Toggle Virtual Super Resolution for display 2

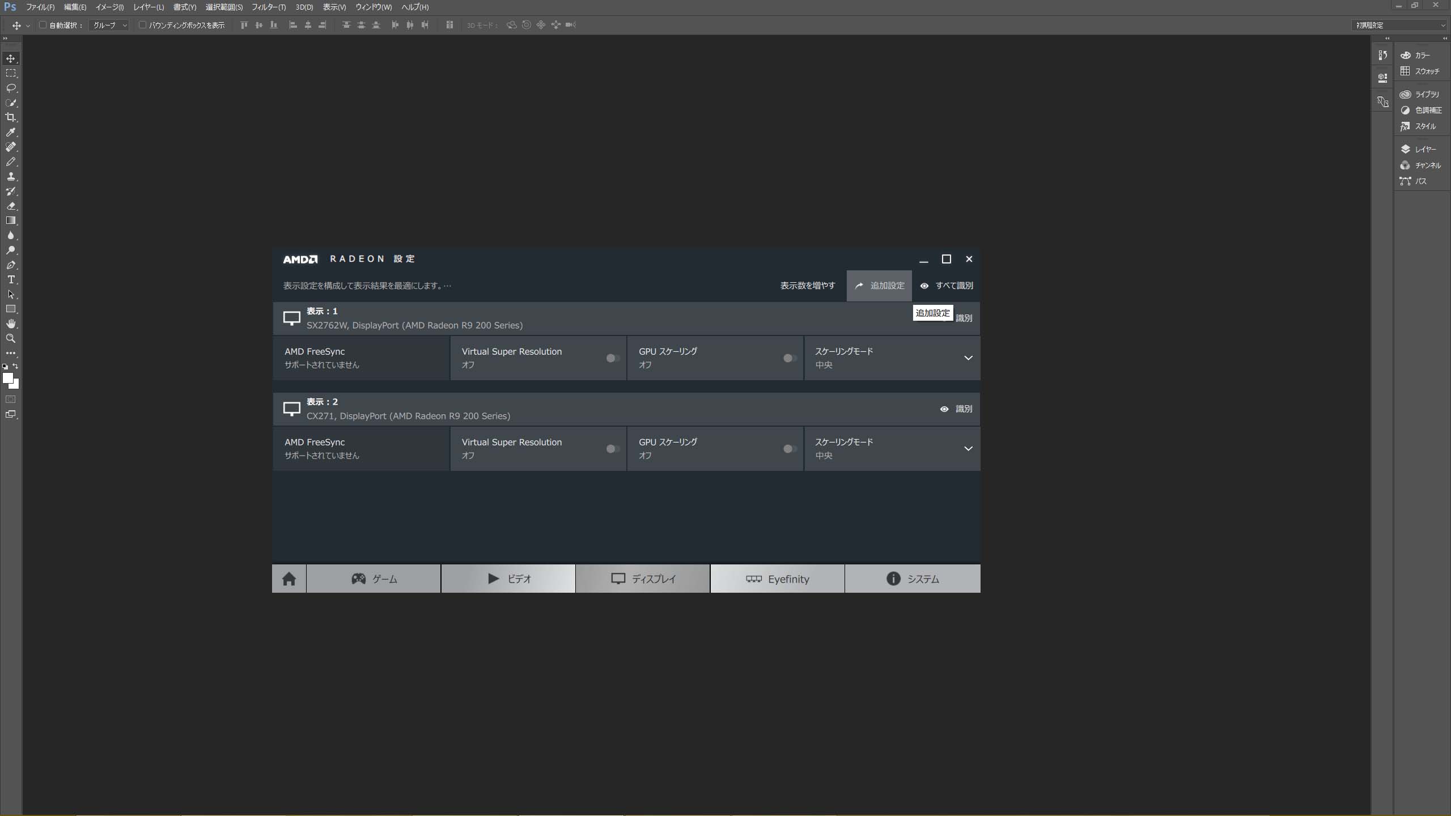(613, 449)
